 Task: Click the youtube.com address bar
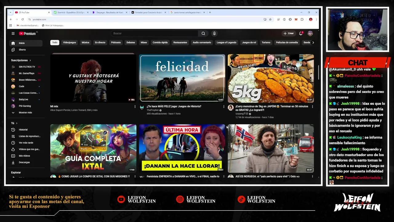tap(145, 19)
